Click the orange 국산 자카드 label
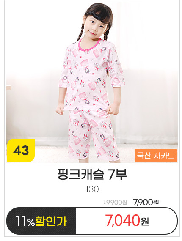 [x=156, y=156]
